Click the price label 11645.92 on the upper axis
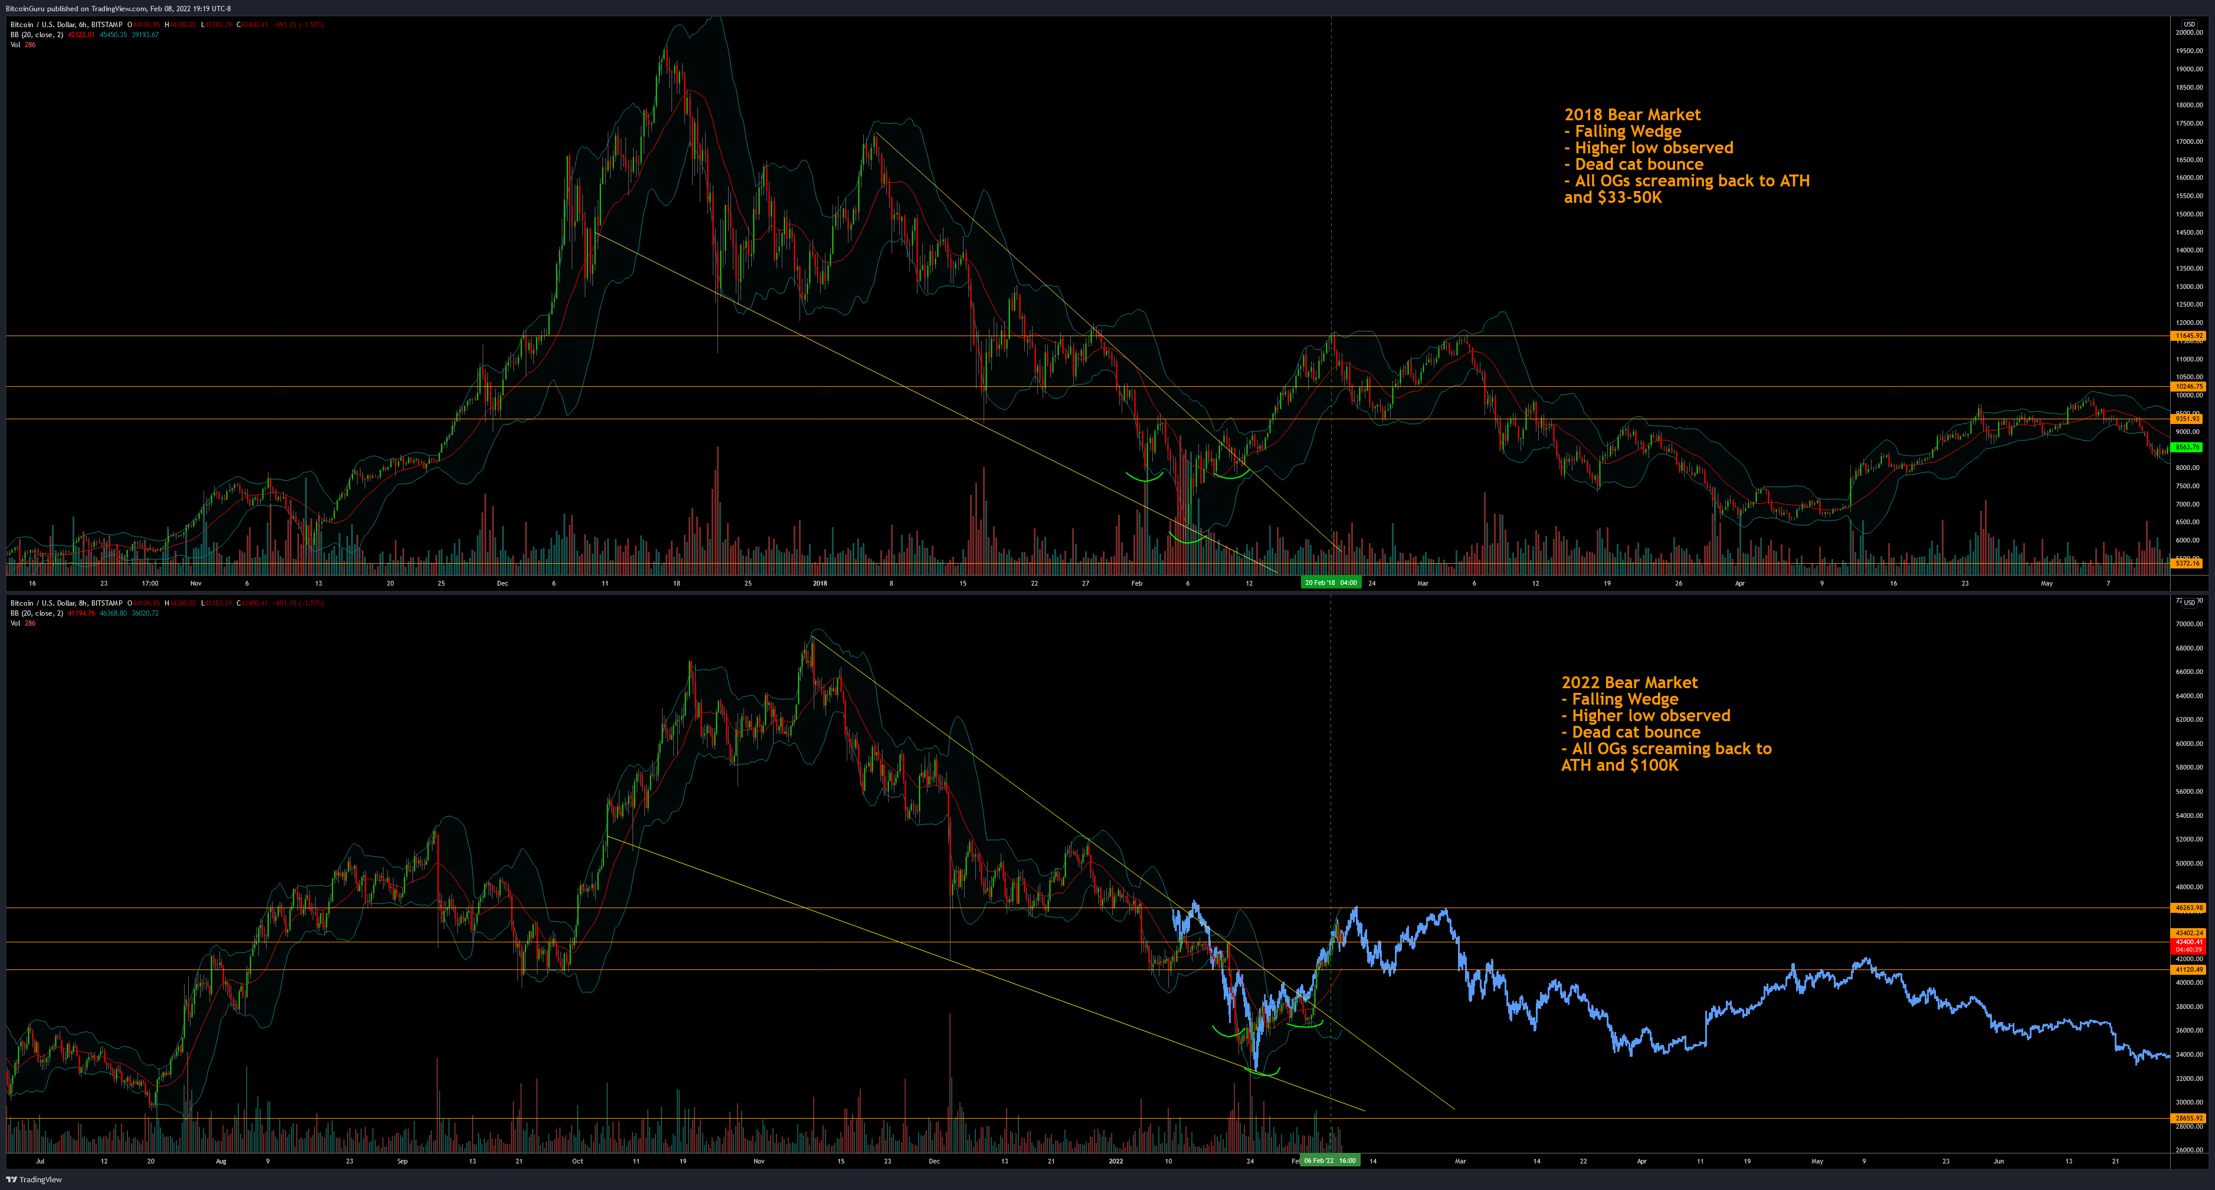The width and height of the screenshot is (2215, 1190). [x=2188, y=336]
